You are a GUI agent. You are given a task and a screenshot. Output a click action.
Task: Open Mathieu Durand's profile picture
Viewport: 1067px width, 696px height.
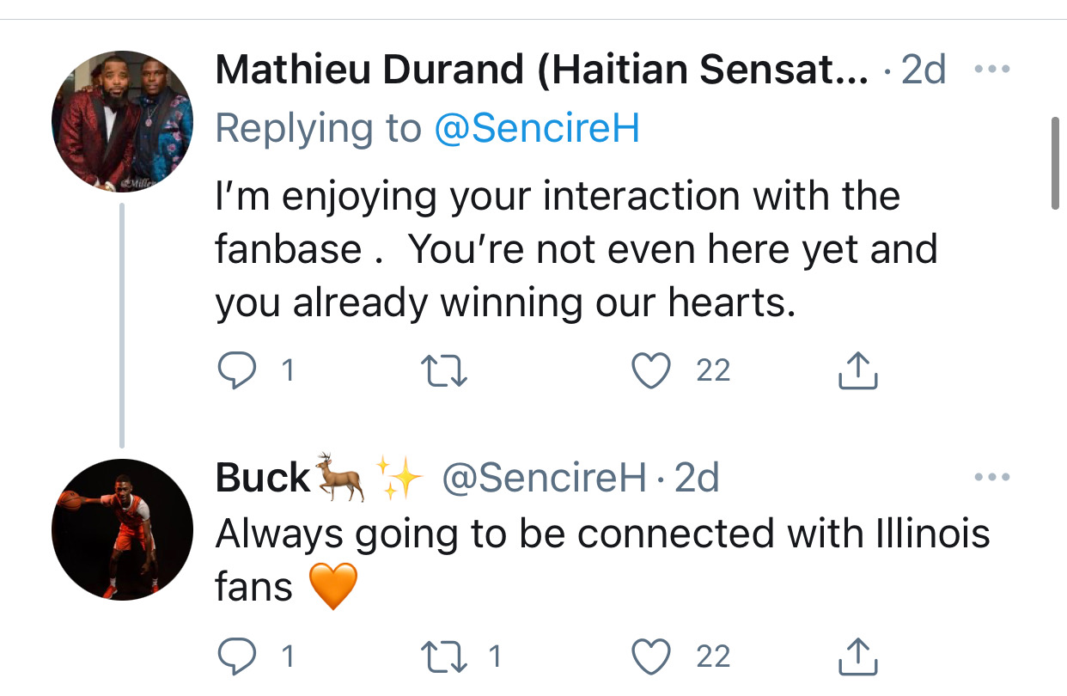click(x=122, y=121)
